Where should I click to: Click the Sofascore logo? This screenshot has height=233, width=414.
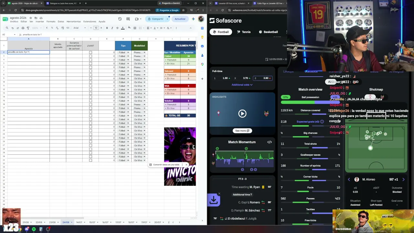225,21
